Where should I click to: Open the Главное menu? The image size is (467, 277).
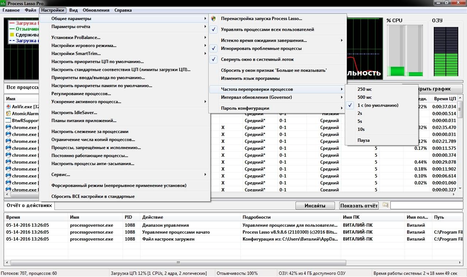coord(11,10)
